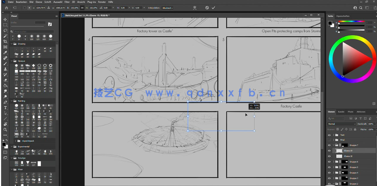Open the Filter menu
Screen dimensions: 377x186
point(67,2)
